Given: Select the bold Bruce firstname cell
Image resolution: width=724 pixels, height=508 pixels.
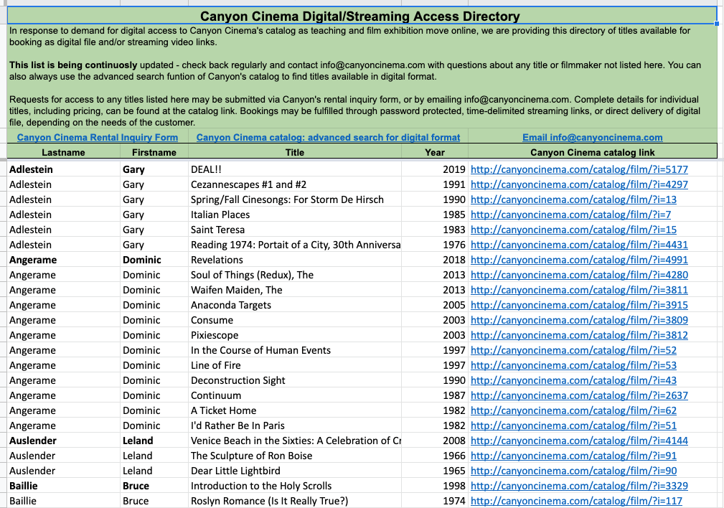Looking at the screenshot, I should (x=154, y=486).
